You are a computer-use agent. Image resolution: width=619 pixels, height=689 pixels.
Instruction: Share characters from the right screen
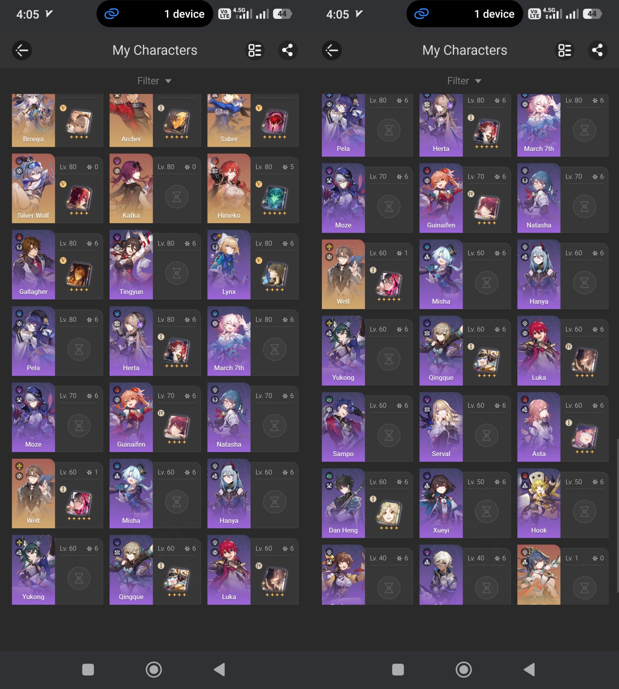pyautogui.click(x=597, y=50)
